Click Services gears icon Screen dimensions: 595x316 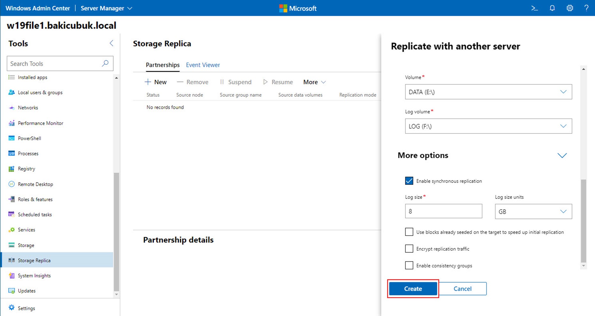pyautogui.click(x=12, y=229)
